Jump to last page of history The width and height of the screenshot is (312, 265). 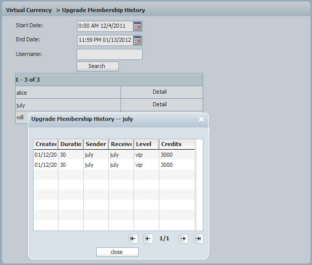point(199,238)
